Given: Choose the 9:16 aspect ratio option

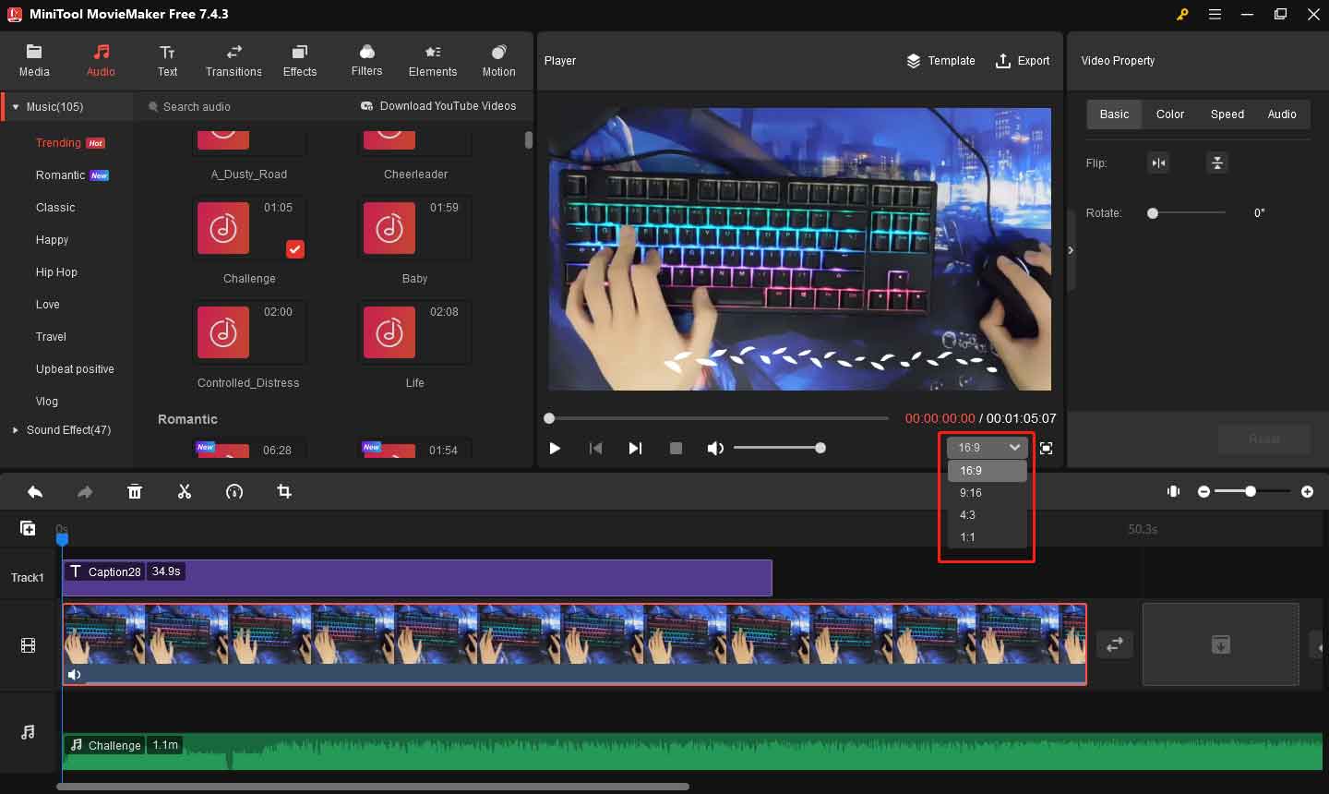Looking at the screenshot, I should 987,493.
